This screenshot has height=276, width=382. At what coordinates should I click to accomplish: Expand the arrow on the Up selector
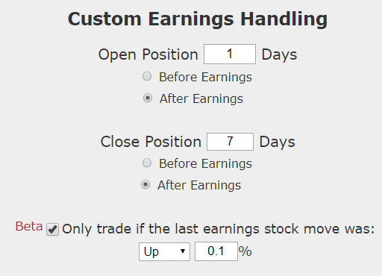[x=183, y=251]
